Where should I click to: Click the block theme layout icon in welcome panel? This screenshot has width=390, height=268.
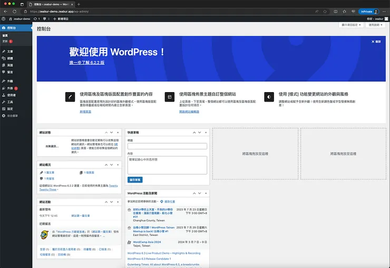(170, 97)
